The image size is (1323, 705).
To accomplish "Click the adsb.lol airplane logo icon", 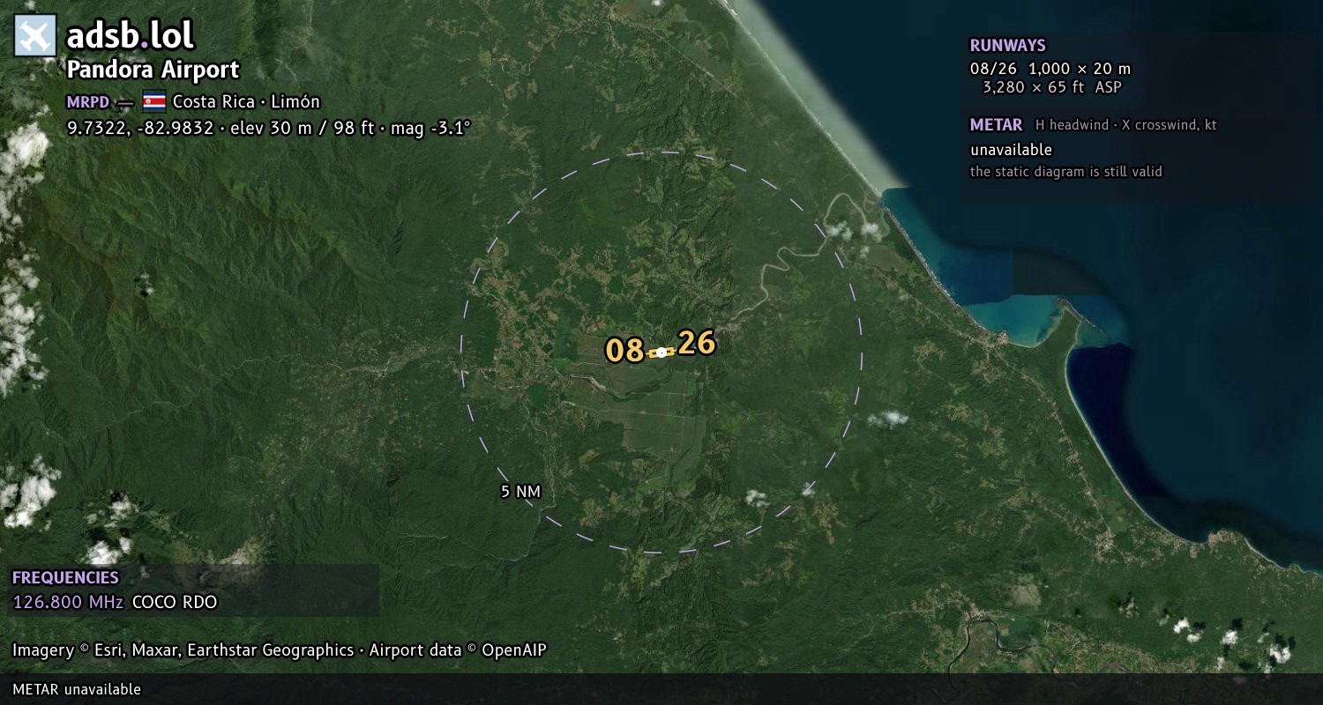I will [x=34, y=36].
